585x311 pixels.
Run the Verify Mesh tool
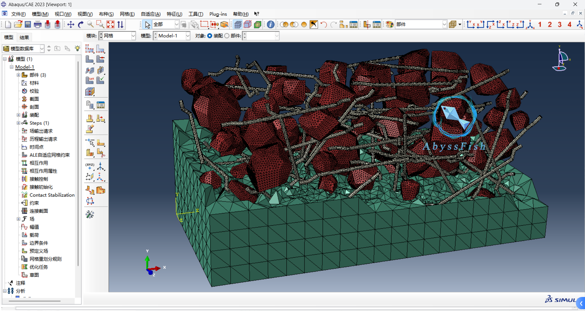(x=101, y=80)
